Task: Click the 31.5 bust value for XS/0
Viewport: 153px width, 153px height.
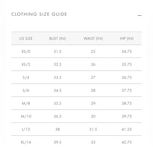Action: [58, 51]
